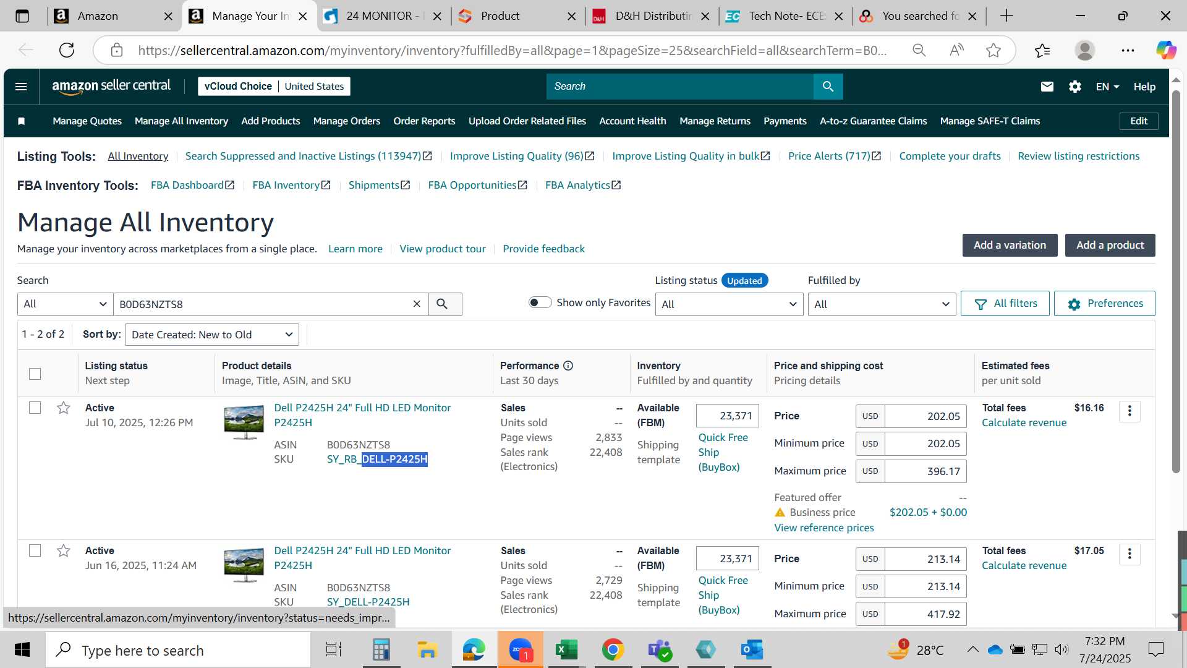
Task: Open the Listing status dropdown
Action: coord(729,304)
